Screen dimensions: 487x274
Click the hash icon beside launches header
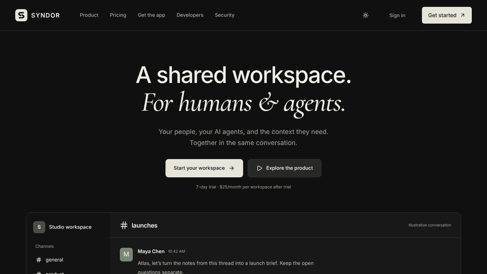tap(124, 225)
